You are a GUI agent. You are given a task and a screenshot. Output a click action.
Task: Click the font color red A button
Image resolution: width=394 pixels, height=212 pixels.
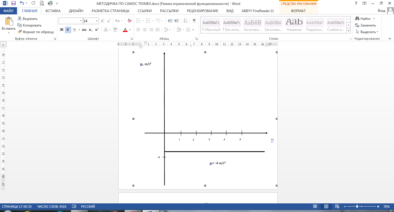tap(125, 30)
